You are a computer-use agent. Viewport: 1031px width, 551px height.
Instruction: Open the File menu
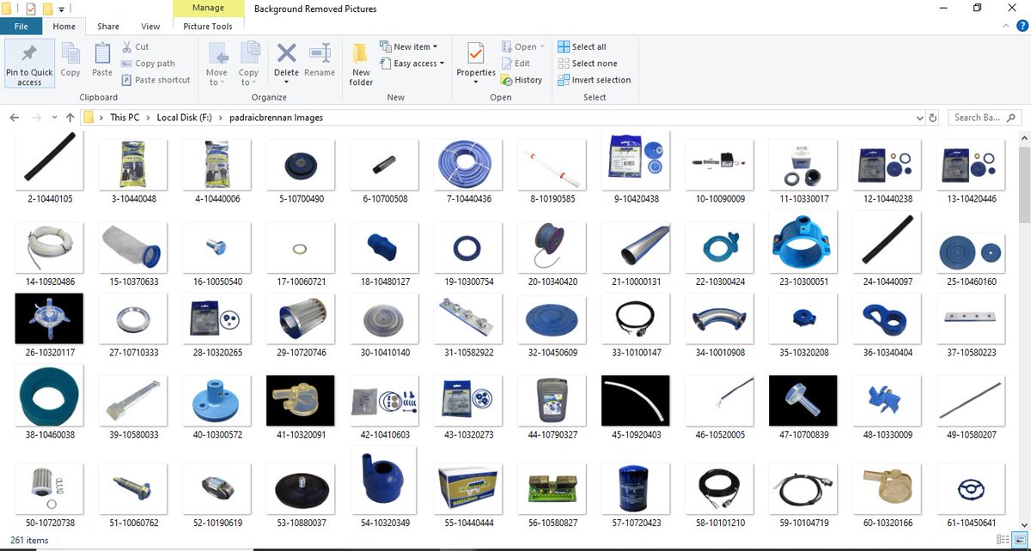click(21, 27)
